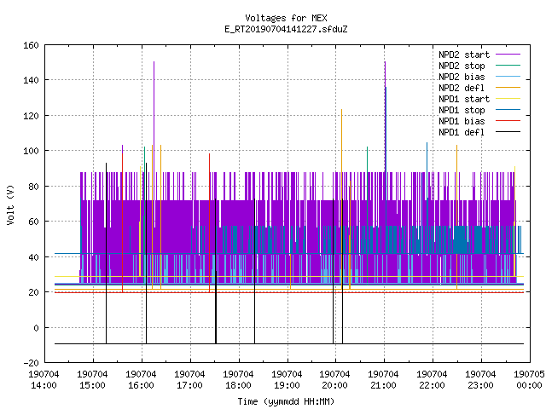Select the NPD1 start legend label
This screenshot has width=546, height=409.
click(x=464, y=99)
